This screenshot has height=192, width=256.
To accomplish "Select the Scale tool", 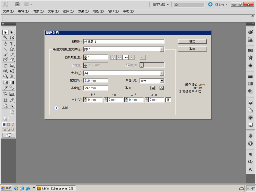I will coord(11,66).
